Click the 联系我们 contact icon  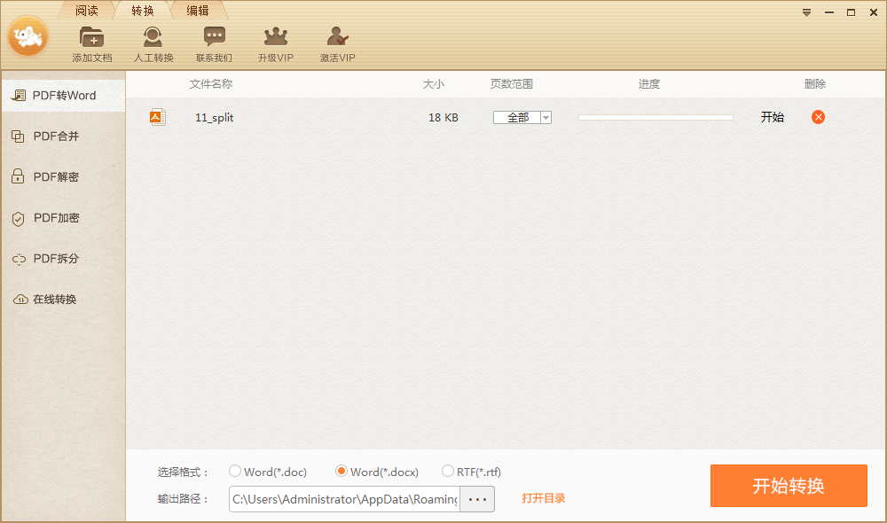pyautogui.click(x=214, y=42)
